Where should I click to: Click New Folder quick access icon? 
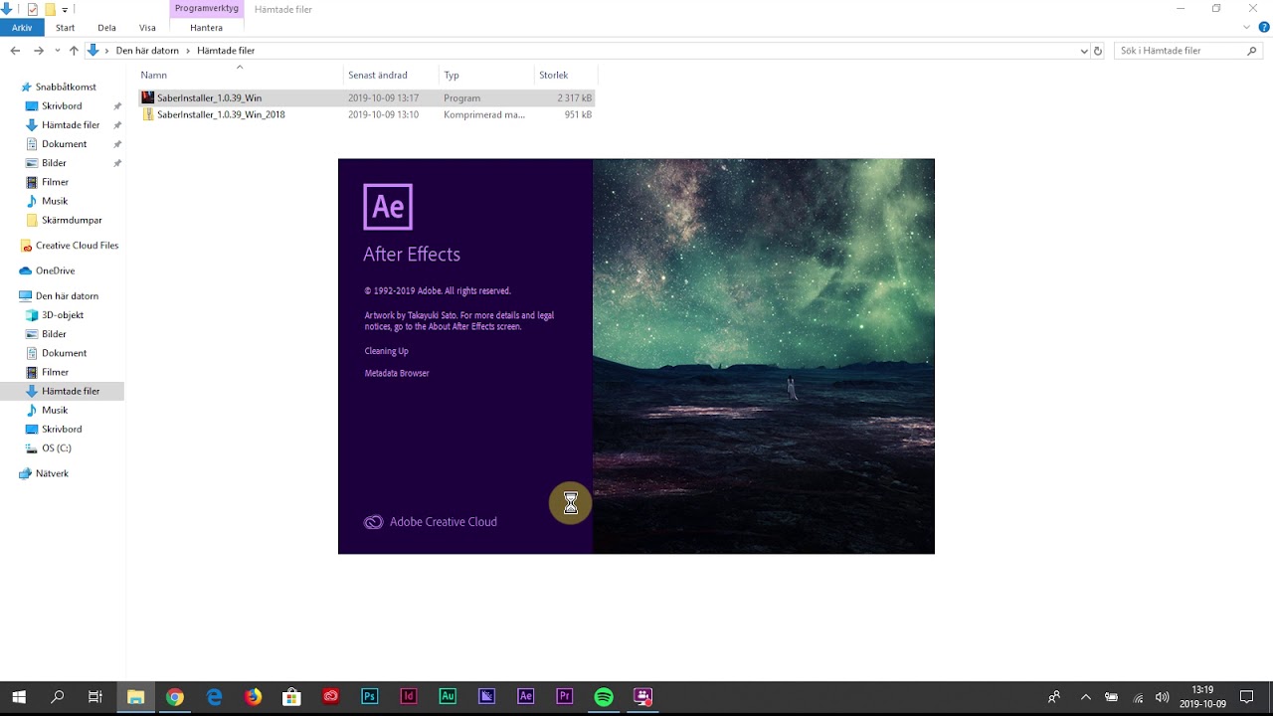pyautogui.click(x=50, y=9)
